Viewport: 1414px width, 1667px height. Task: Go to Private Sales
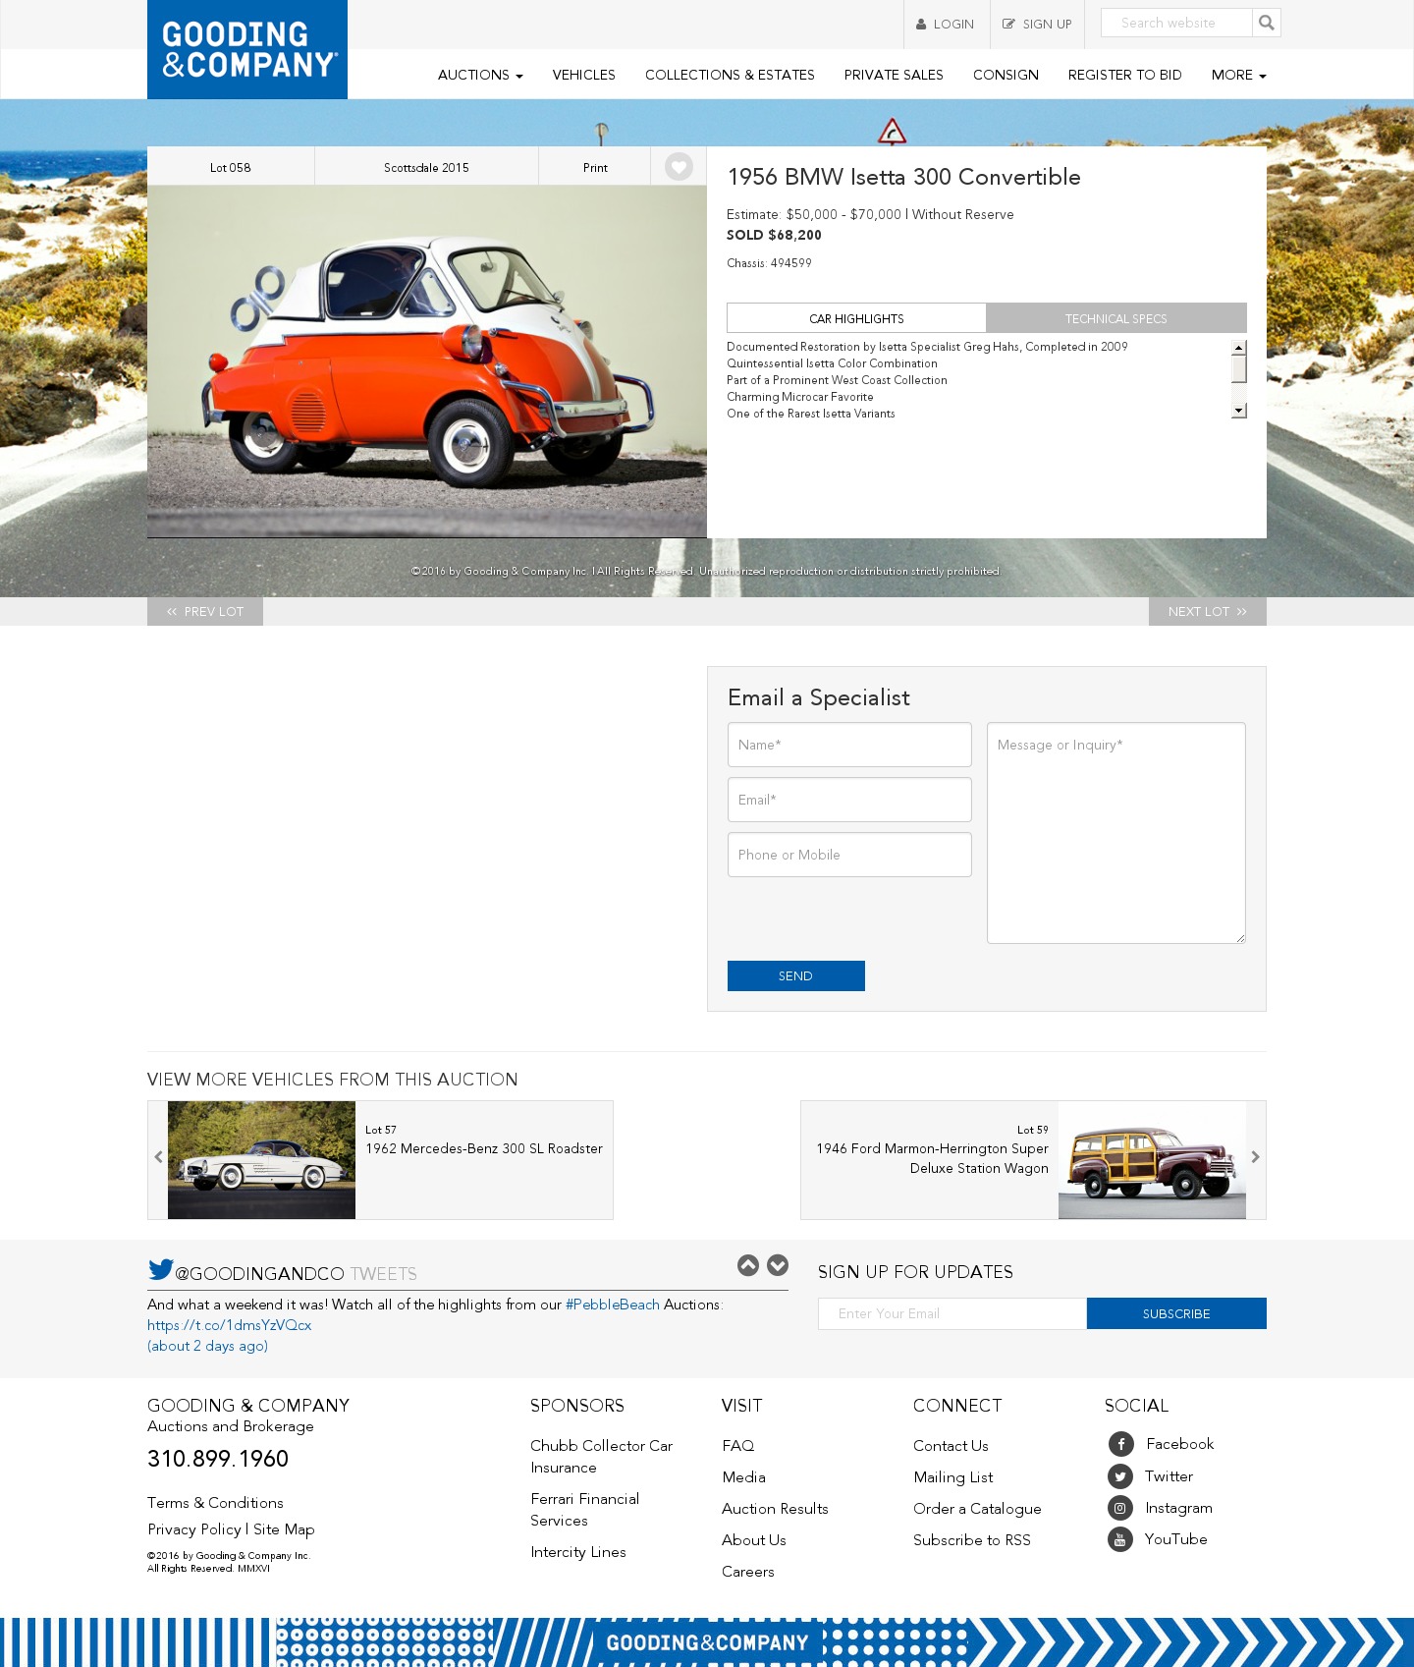point(894,75)
